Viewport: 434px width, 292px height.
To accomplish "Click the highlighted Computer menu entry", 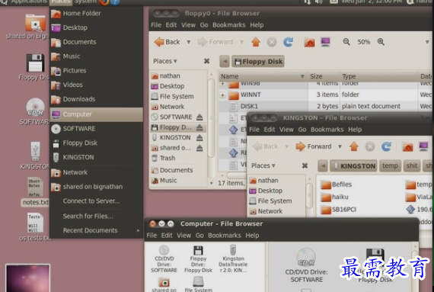I will click(x=96, y=114).
